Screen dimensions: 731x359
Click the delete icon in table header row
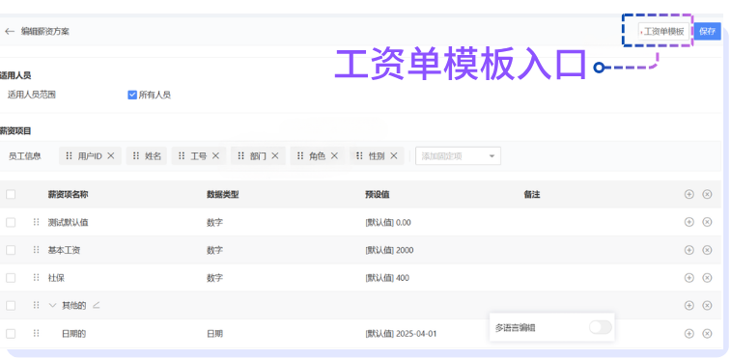point(707,194)
